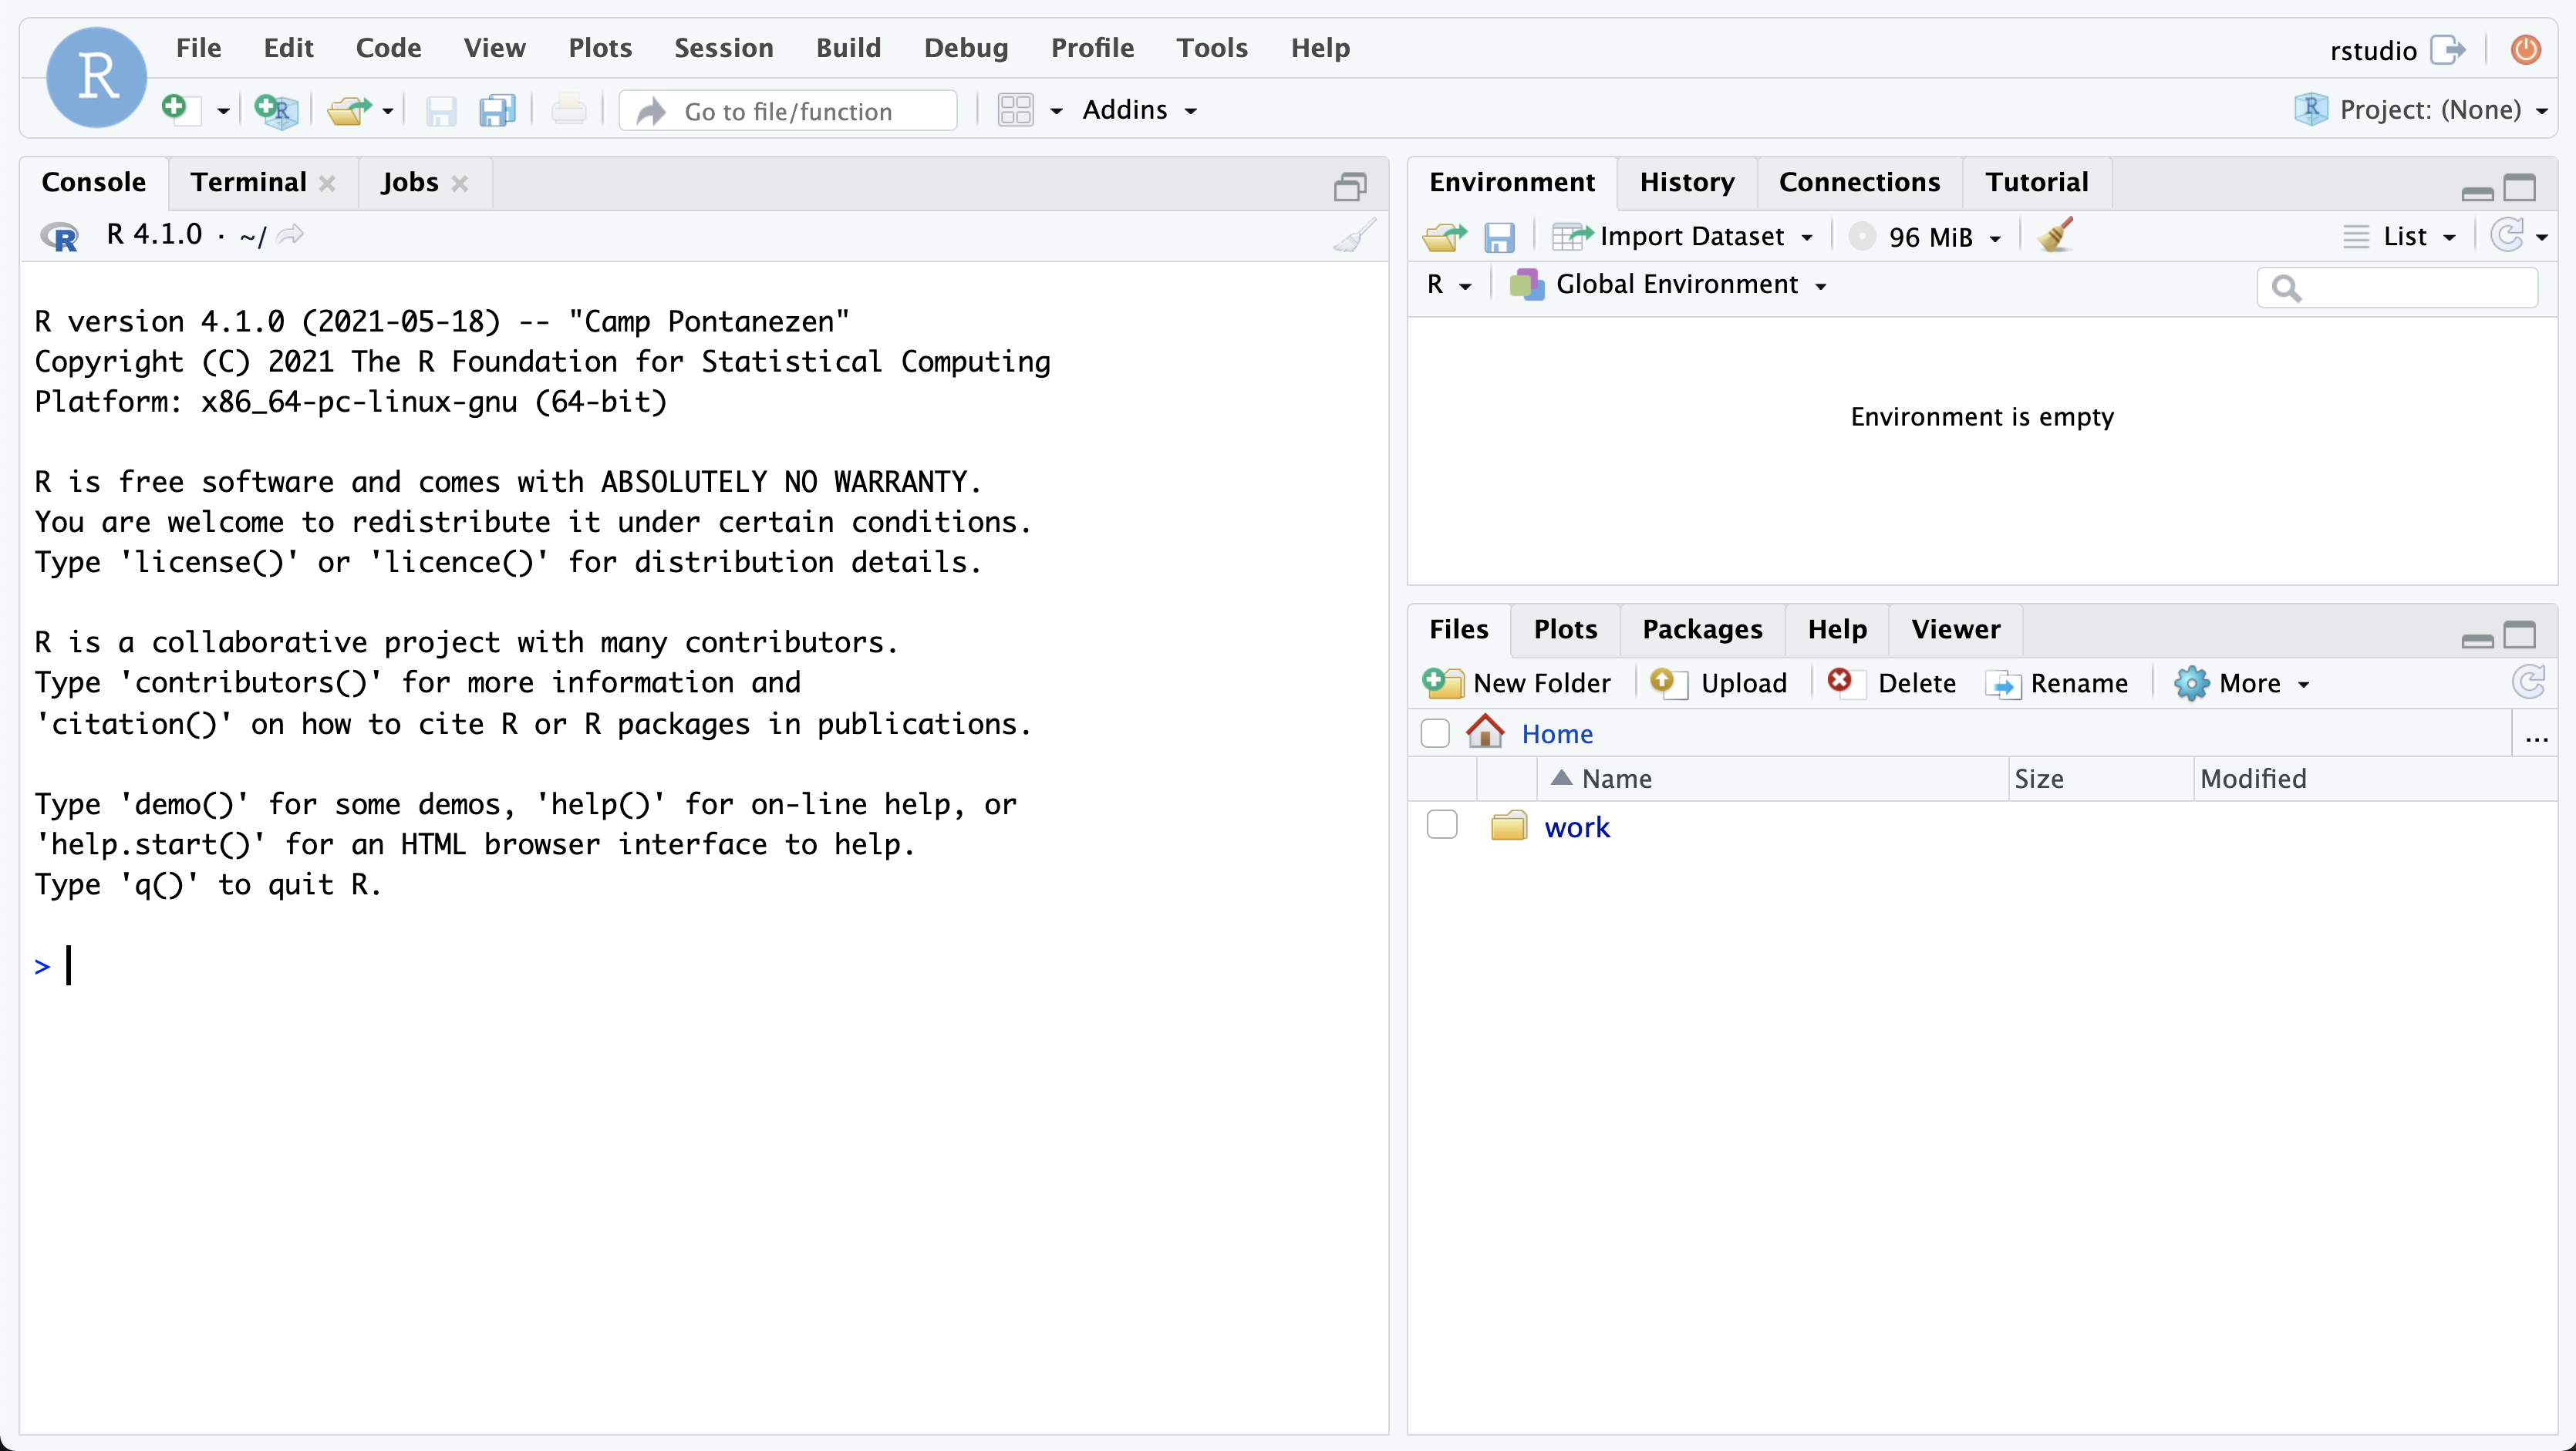Close the Jobs tab
The width and height of the screenshot is (2576, 1451).
[x=460, y=183]
